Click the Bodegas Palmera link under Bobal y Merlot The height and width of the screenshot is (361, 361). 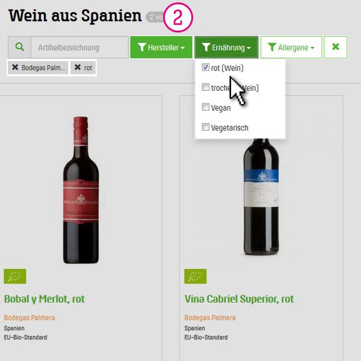tap(29, 318)
